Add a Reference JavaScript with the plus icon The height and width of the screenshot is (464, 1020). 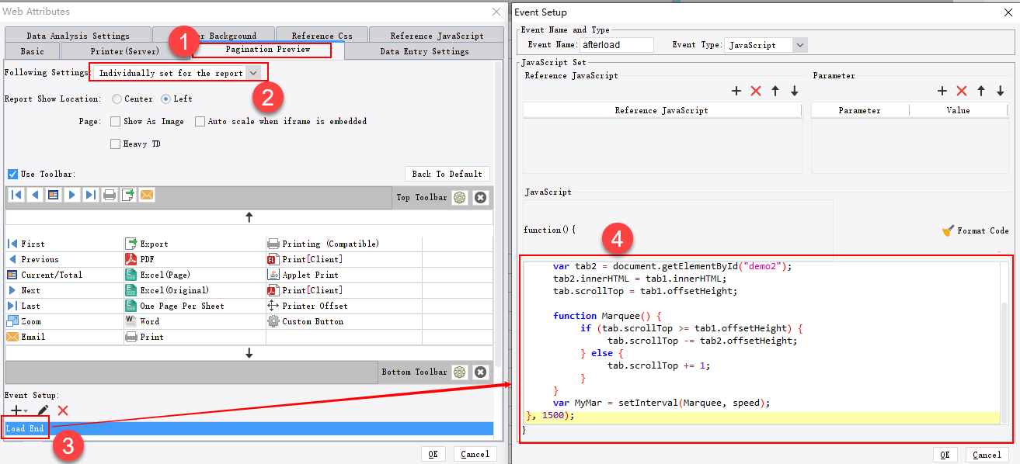pyautogui.click(x=736, y=91)
